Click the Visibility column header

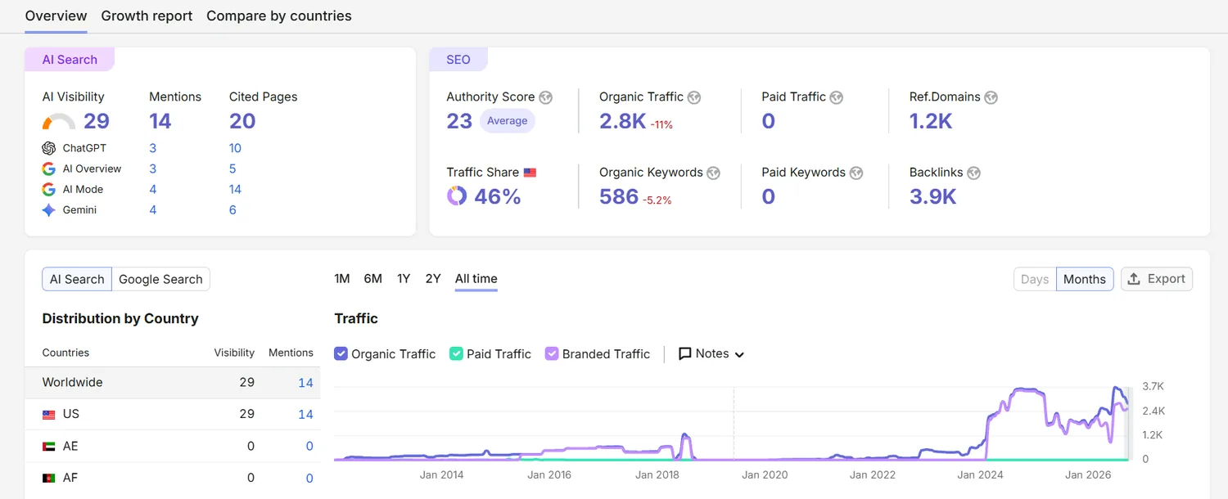click(234, 353)
